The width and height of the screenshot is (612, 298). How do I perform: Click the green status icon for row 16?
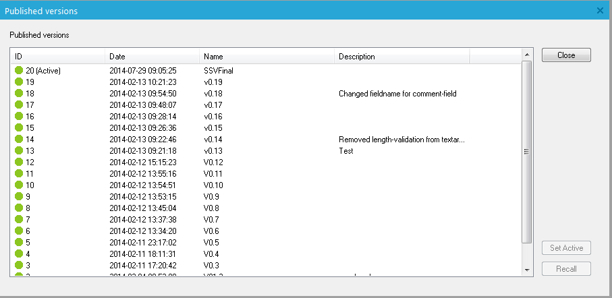(19, 117)
